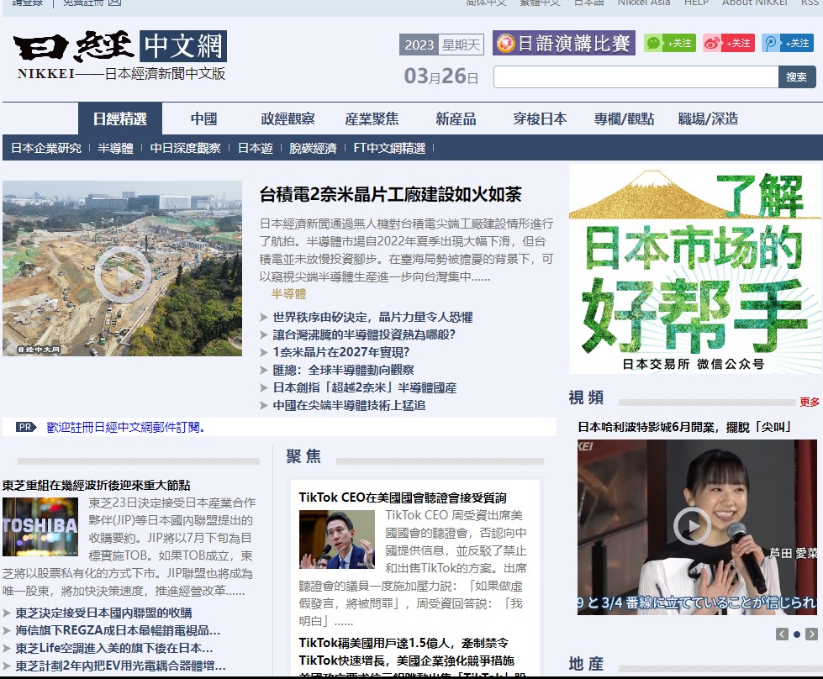
Task: Click the mail envelope icon at top
Action: 114,3
